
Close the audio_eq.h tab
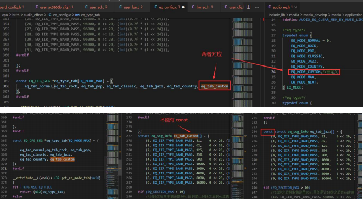tap(295, 7)
